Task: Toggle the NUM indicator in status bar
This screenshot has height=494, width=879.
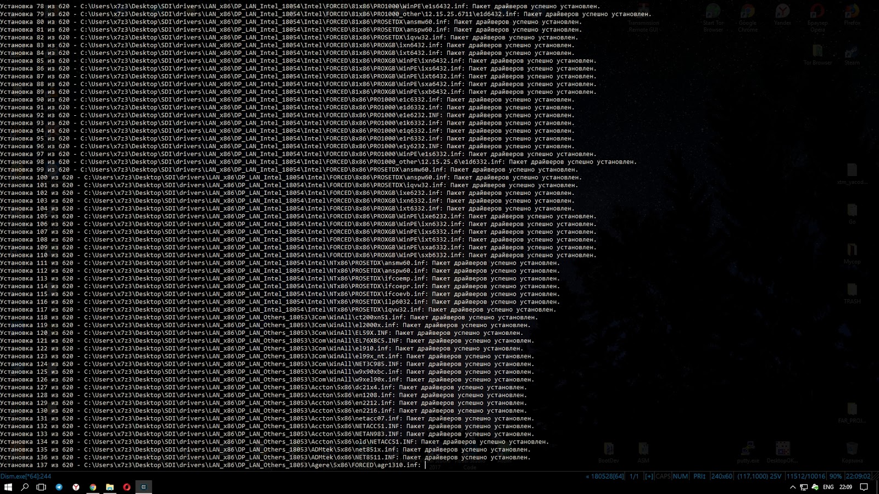Action: (680, 476)
